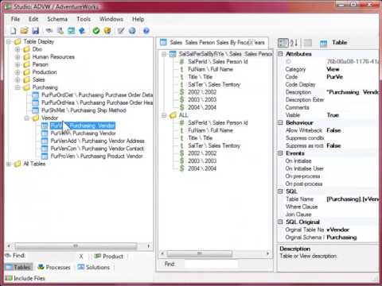
Task: Select PurVenAdd \ Purchasing Vendor Address row
Action: click(x=98, y=141)
